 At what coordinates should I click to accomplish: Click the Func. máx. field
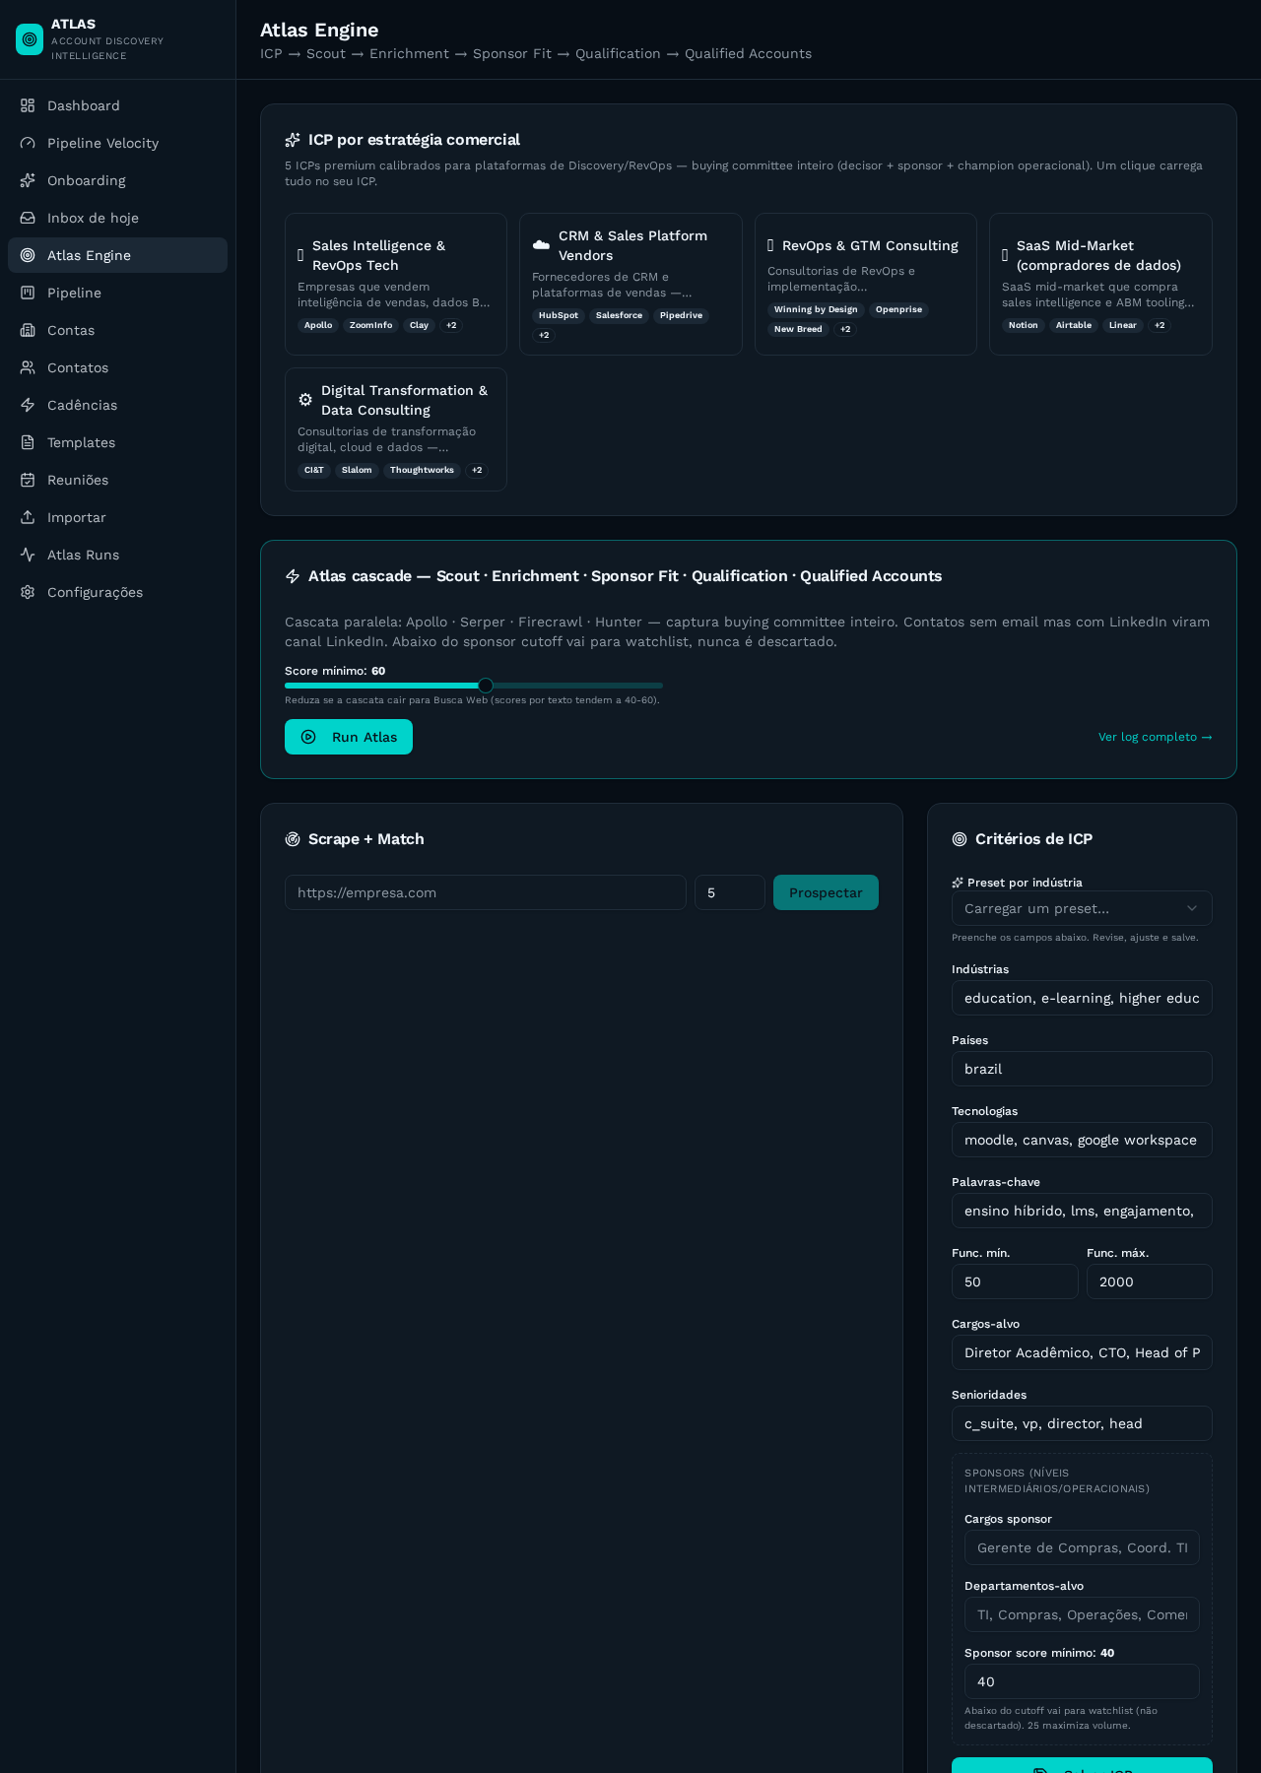pyautogui.click(x=1150, y=1281)
